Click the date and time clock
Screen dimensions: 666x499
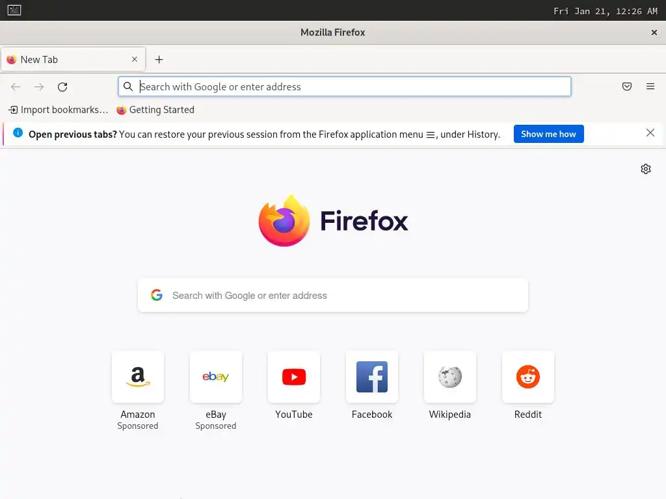point(606,11)
